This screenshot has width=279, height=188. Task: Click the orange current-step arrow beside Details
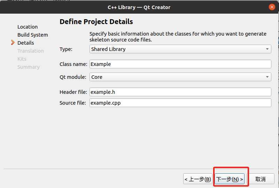13,43
